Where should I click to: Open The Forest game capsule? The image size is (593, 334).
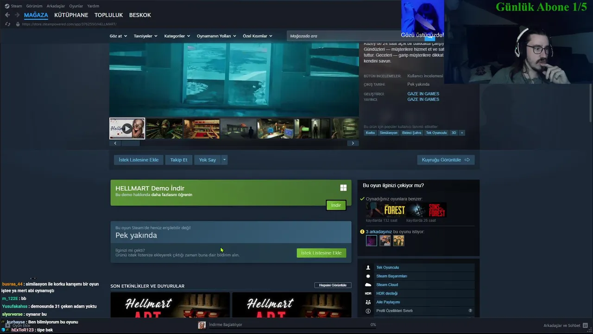coord(386,210)
